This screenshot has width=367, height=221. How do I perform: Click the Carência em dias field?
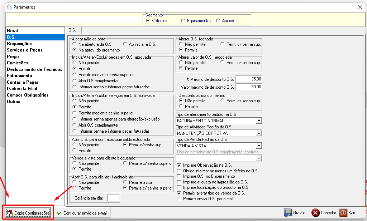tap(113, 198)
